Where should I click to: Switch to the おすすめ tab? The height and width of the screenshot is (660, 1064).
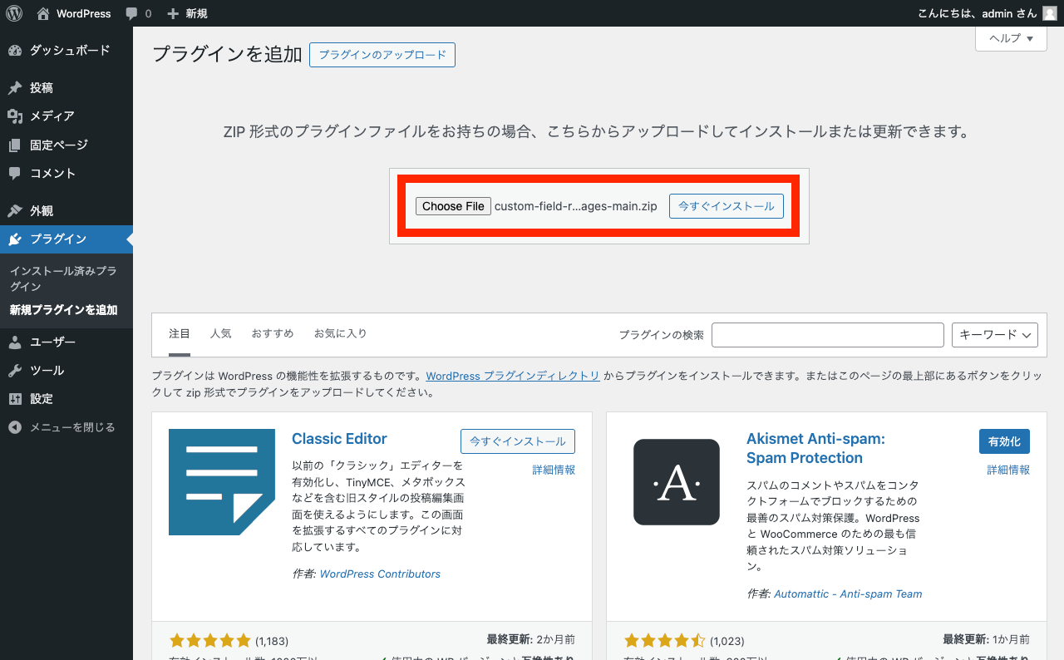click(x=273, y=333)
